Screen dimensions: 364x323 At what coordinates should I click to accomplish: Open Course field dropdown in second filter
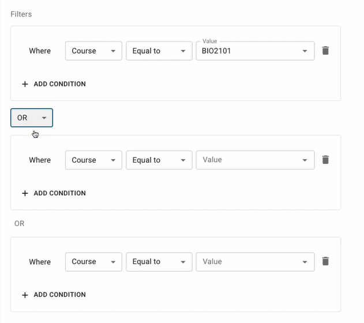pos(93,160)
